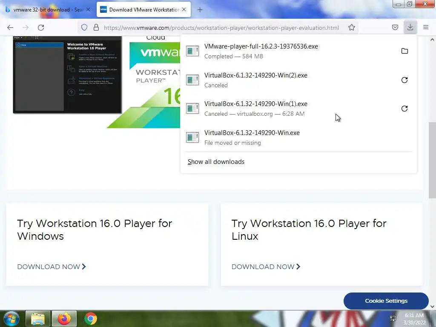Close the vmware 32-bit download tab
436x327 pixels.
[x=88, y=9]
